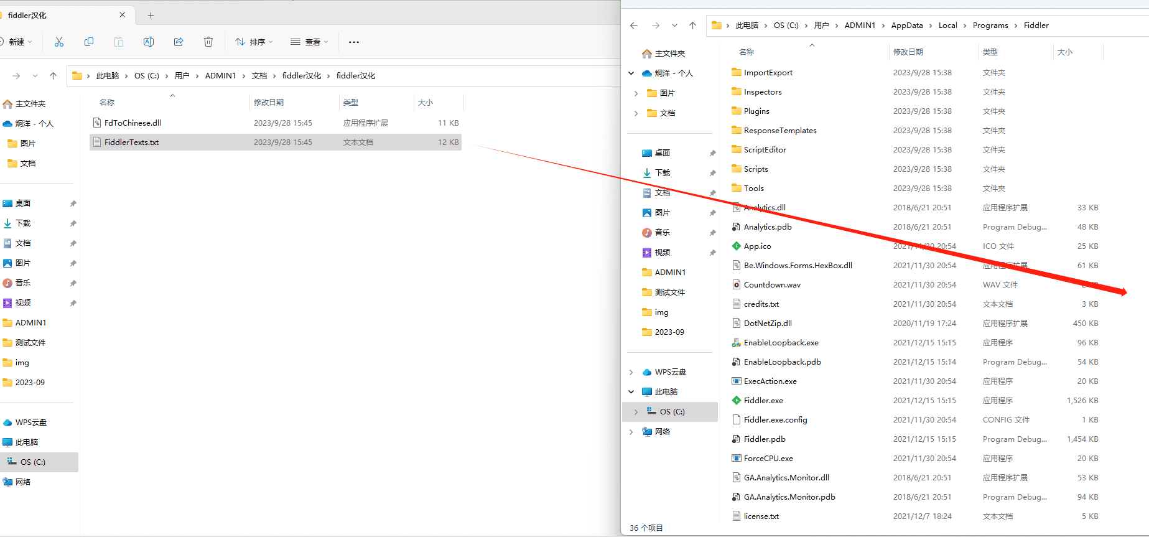This screenshot has width=1149, height=537.
Task: Open recent locations chevron in left window
Action: click(35, 76)
